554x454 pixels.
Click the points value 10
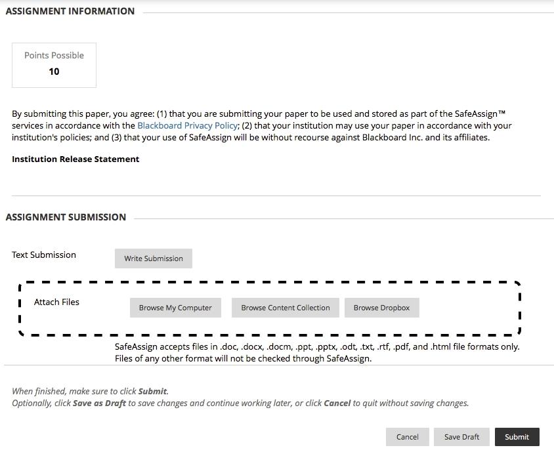point(54,72)
